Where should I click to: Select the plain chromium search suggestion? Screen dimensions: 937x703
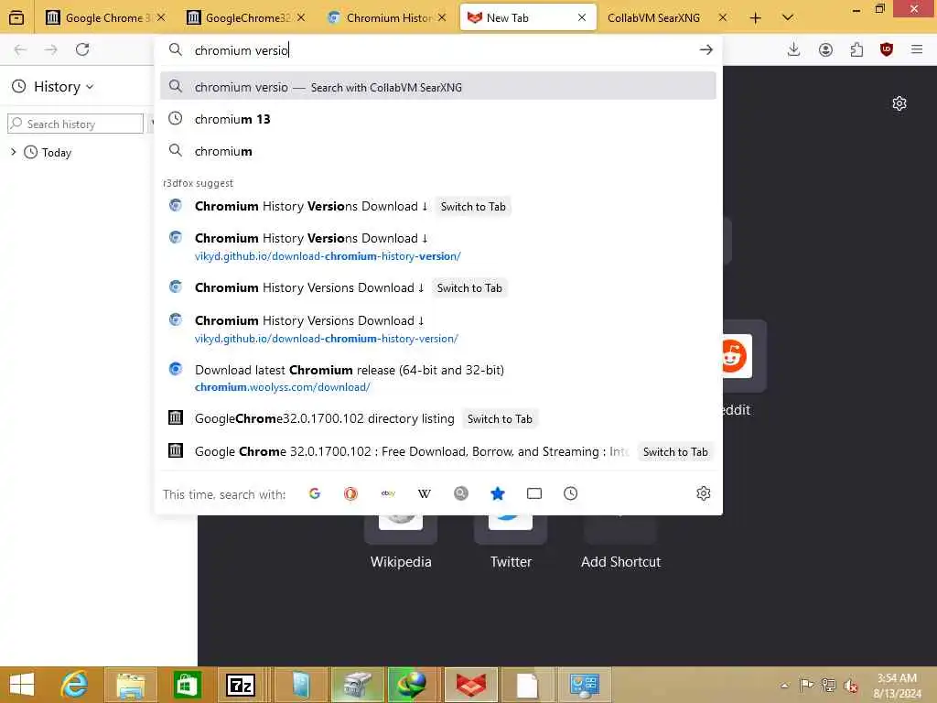438,151
